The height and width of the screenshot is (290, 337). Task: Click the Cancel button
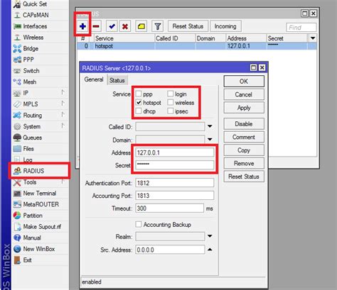pos(244,94)
